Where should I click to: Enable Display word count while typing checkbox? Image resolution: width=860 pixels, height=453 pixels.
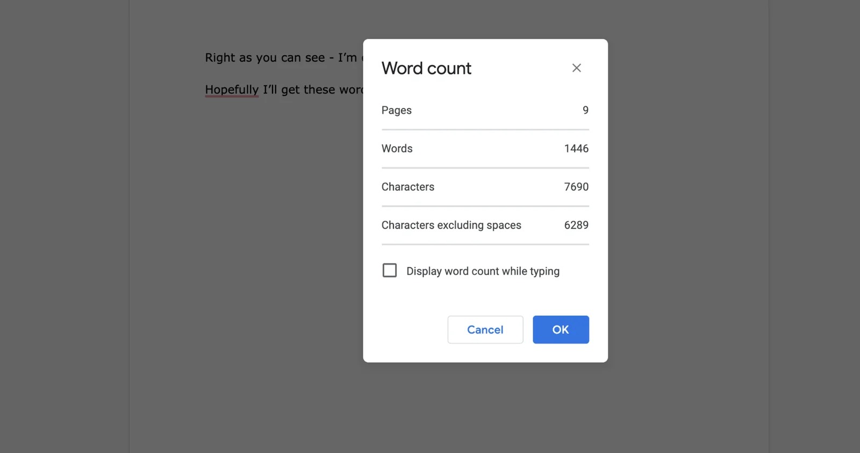tap(390, 271)
